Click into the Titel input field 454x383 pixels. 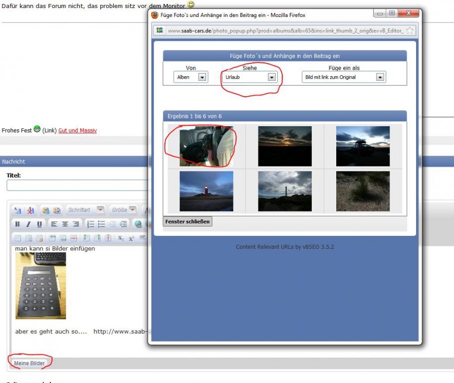pos(78,186)
